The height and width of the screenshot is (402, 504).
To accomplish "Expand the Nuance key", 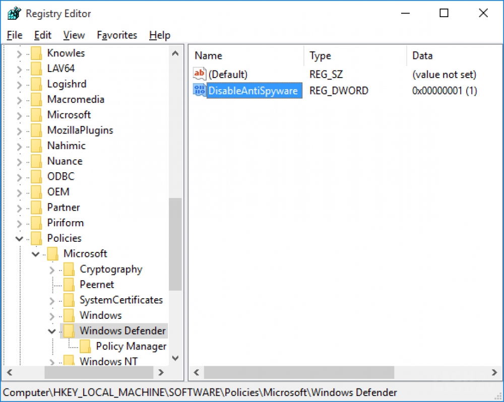I will [19, 162].
